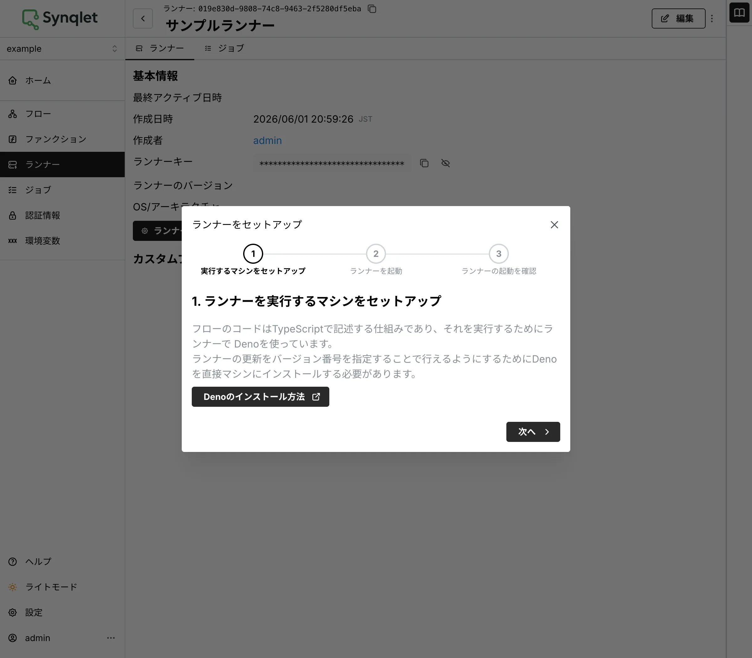Toggle ライトモード theme
The height and width of the screenshot is (658, 752).
[62, 587]
